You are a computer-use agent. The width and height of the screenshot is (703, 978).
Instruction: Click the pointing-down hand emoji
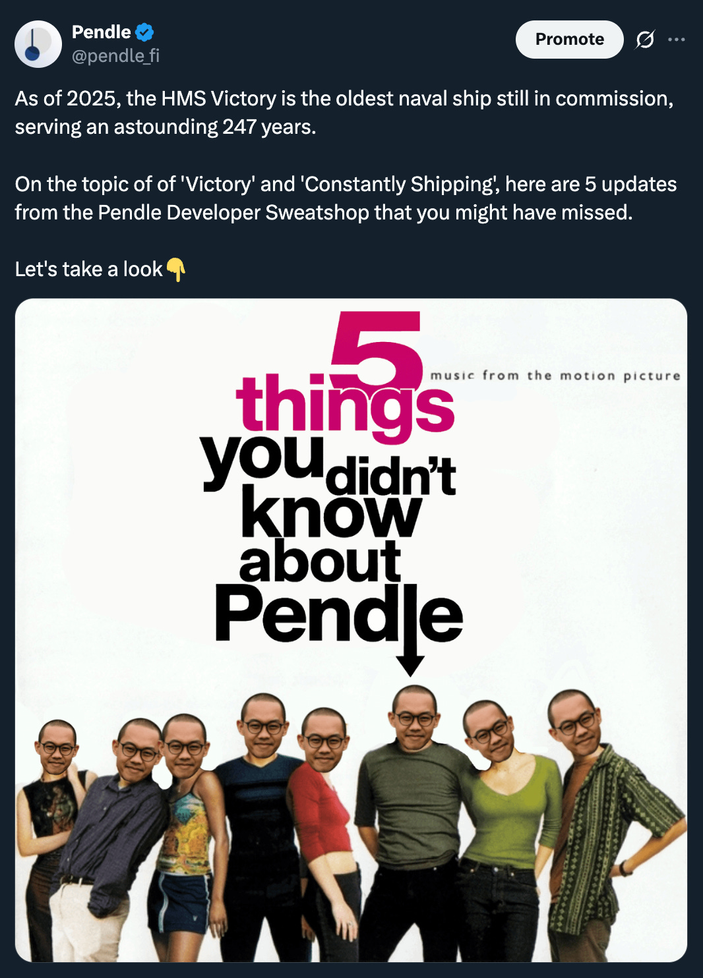[175, 269]
